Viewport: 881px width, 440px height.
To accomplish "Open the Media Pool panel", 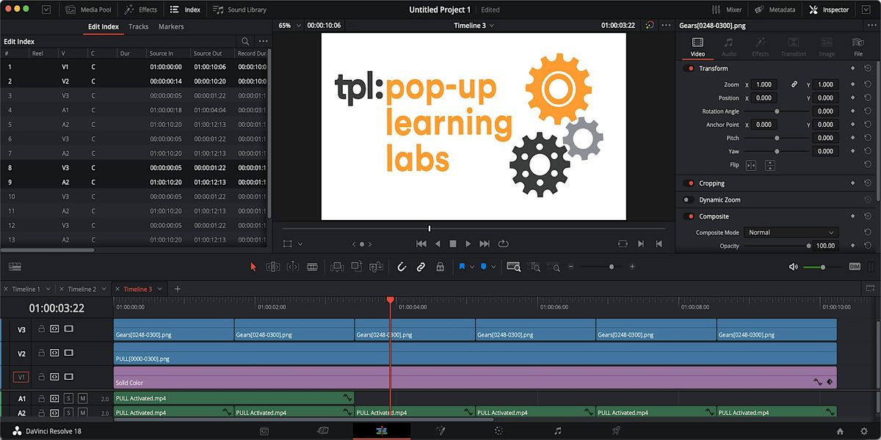I will coord(88,10).
